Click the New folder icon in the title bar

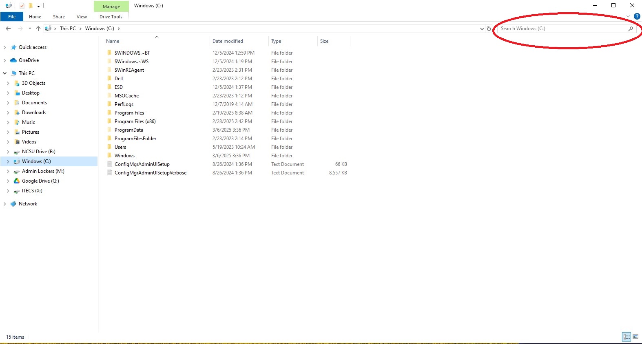(30, 6)
